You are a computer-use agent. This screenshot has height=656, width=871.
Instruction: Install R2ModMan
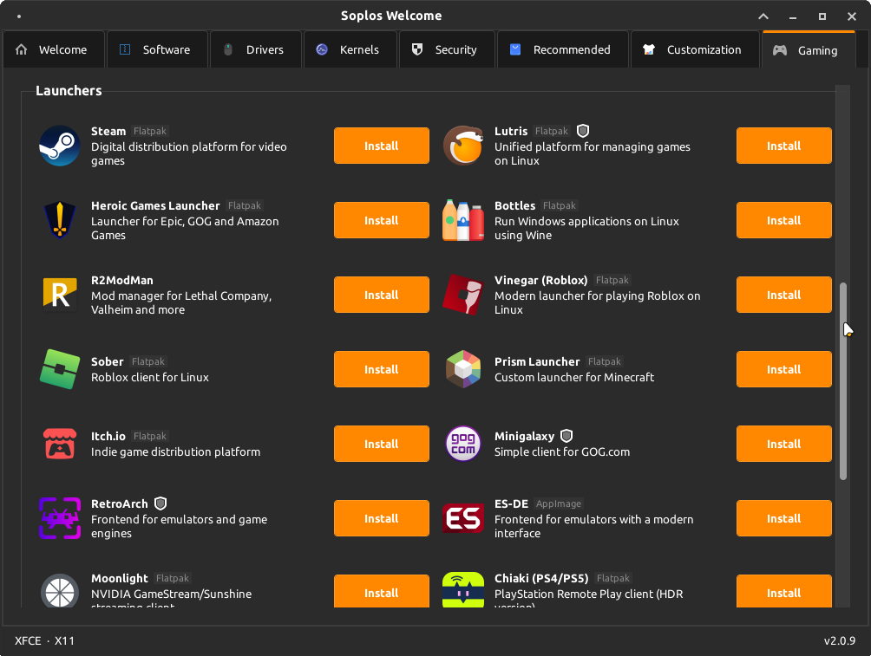tap(382, 295)
